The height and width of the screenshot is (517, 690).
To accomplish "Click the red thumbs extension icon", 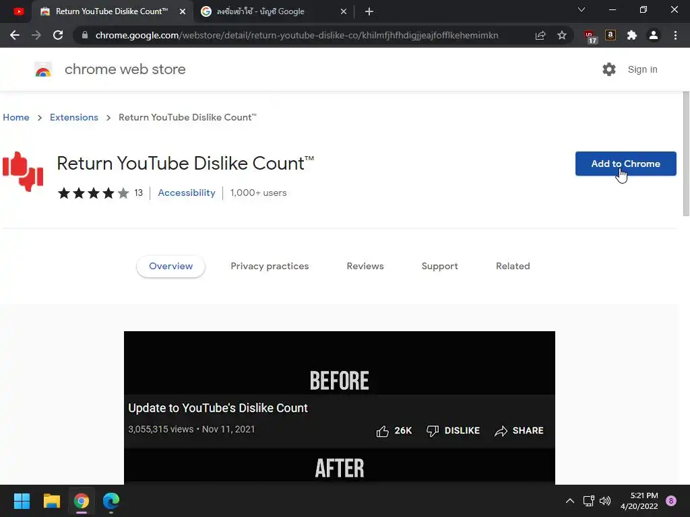I will (23, 172).
